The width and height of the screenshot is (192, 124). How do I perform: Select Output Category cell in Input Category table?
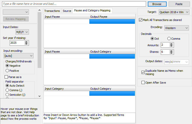[112, 93]
